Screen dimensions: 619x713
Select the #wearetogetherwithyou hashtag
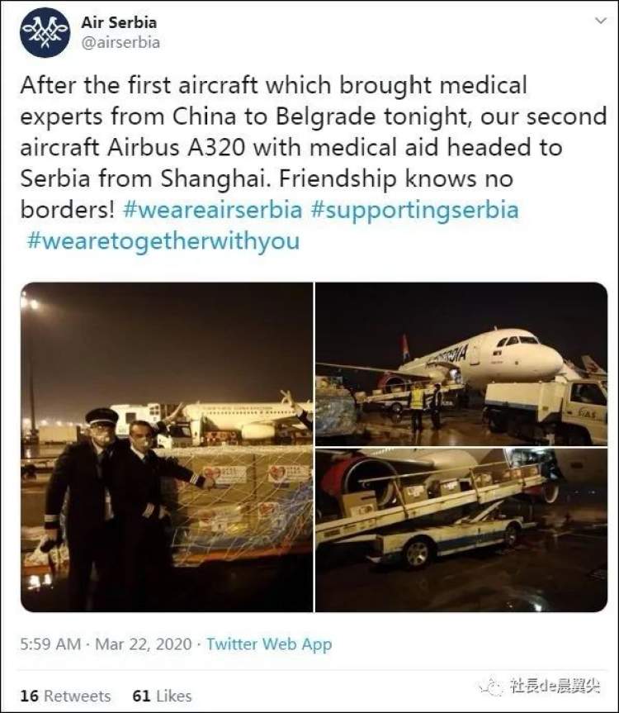point(163,241)
